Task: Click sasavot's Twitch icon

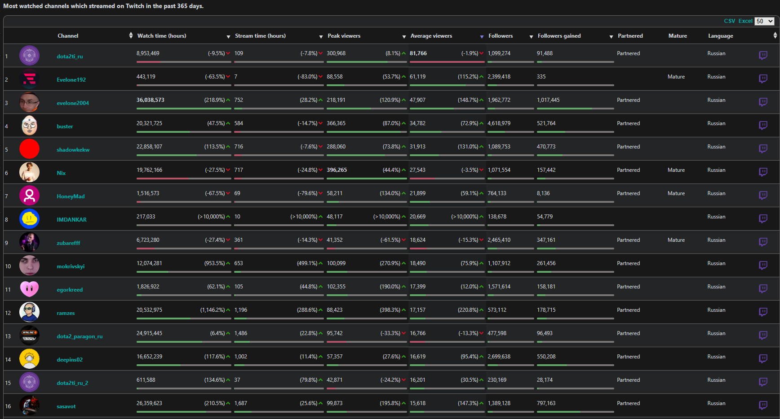Action: point(763,405)
